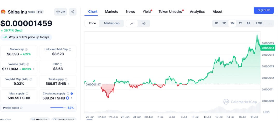278x122 pixels.
Task: Click the 0.00001147 baseline price label
Action: [x=93, y=85]
